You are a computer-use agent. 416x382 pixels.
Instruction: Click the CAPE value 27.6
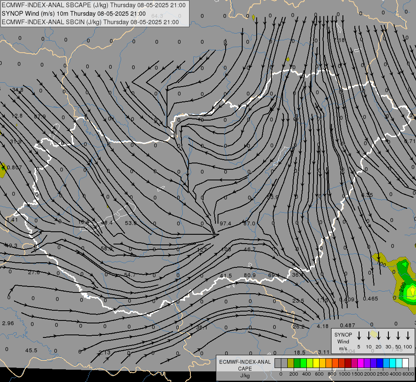tap(34, 272)
